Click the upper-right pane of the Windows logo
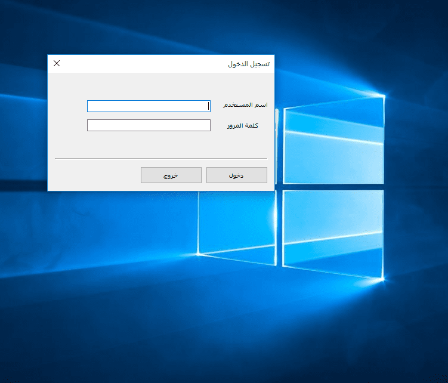 coord(333,143)
